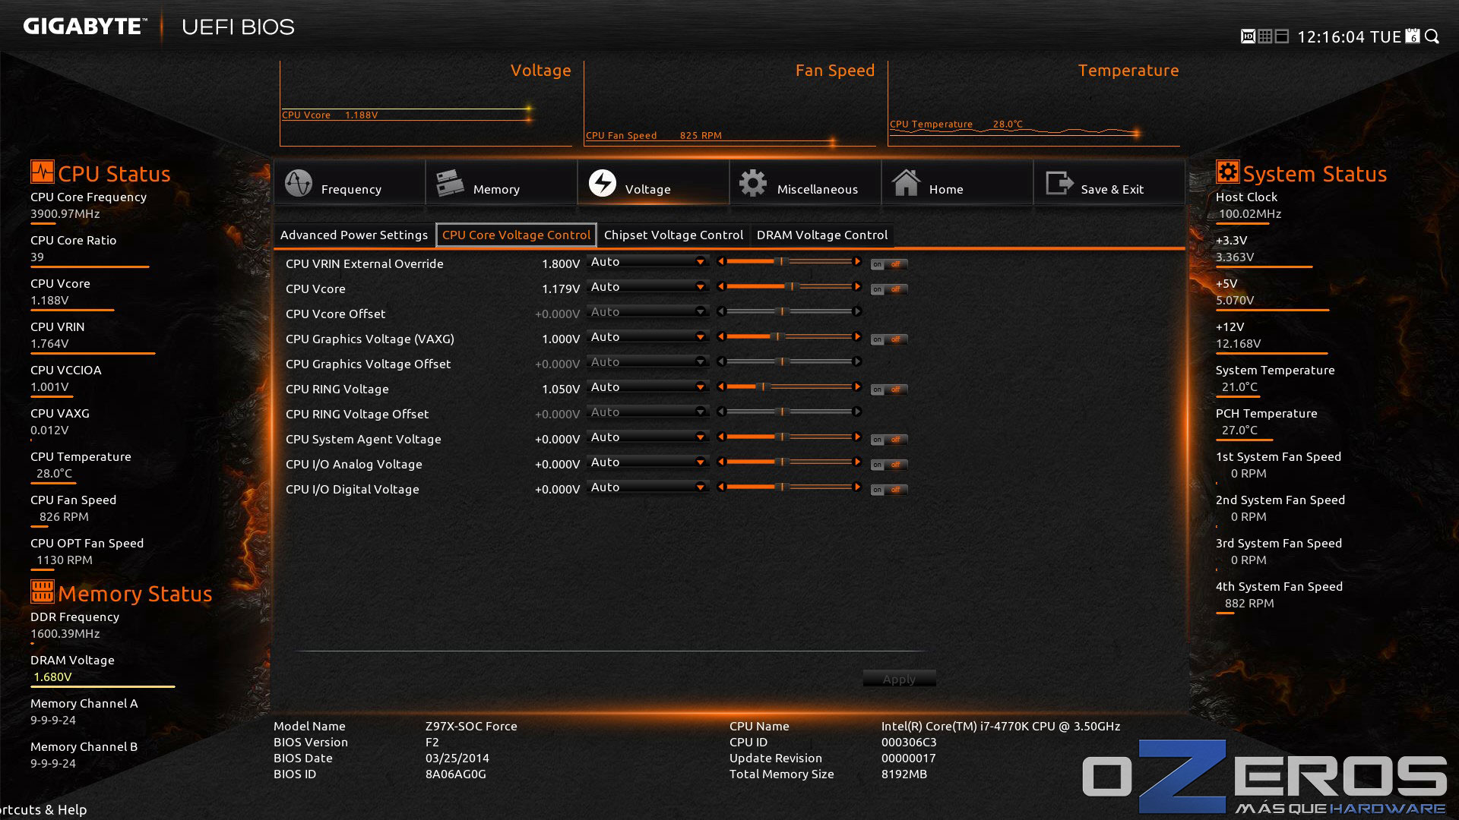The height and width of the screenshot is (820, 1459).
Task: Open the Miscellaneous main tab
Action: click(805, 183)
